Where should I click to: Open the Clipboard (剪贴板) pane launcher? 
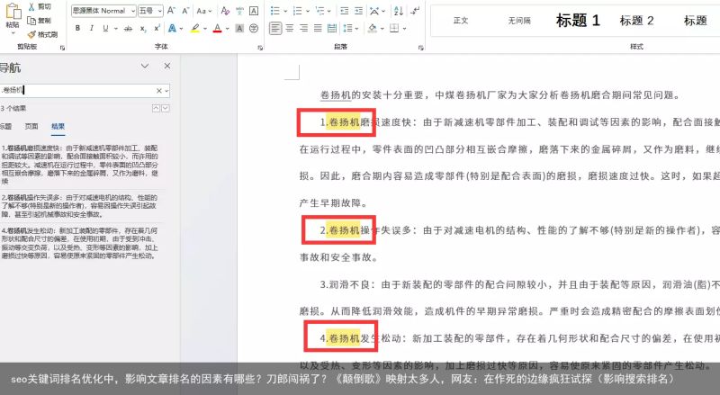point(62,48)
